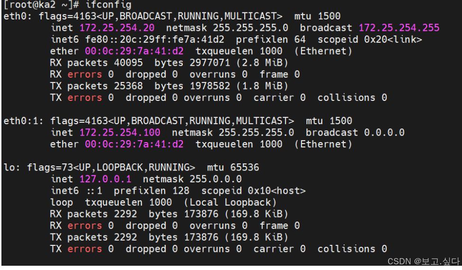Select the loopback address '127.0.0.1'

[106, 179]
